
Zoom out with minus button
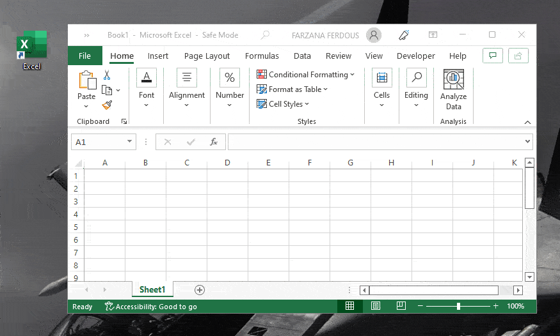tap(420, 306)
